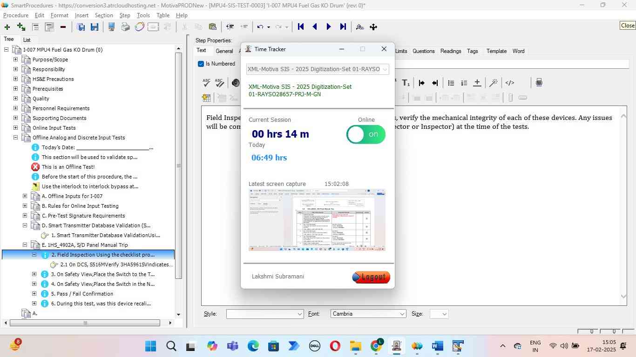Click the latest screen capture thumbnail
636x357 pixels.
tap(317, 220)
